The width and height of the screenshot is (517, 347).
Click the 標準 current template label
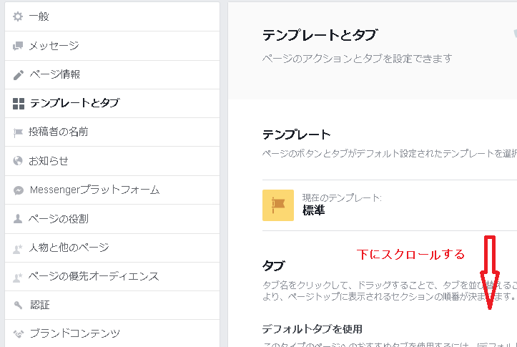tap(314, 210)
